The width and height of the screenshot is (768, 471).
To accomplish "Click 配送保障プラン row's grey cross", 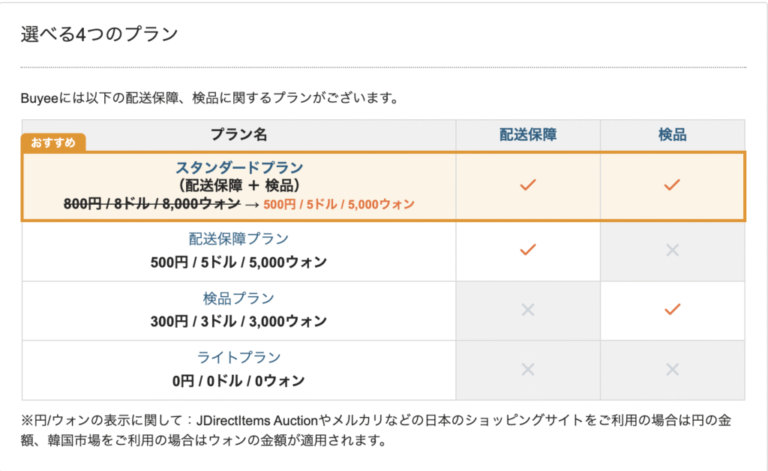I will tap(673, 250).
